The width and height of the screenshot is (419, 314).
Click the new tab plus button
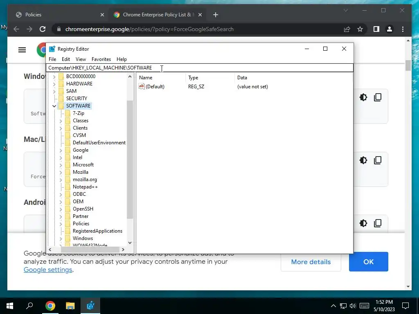pos(216,15)
